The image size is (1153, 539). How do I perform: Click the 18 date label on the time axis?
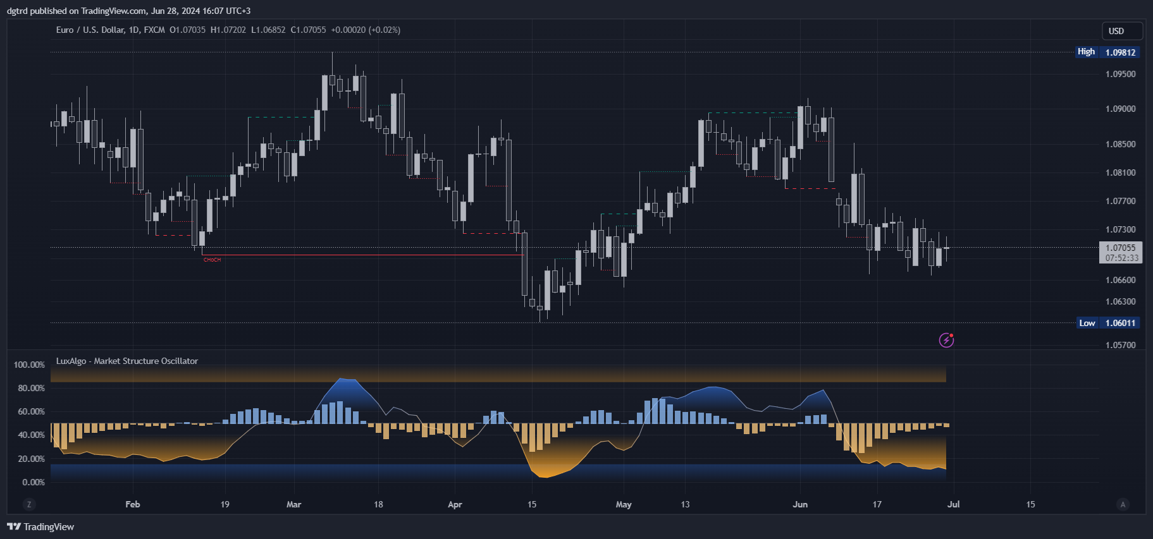378,504
